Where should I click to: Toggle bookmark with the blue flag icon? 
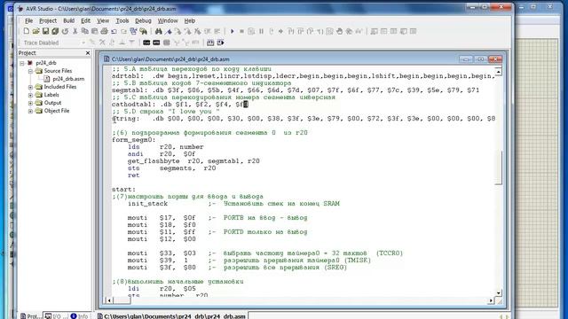click(169, 32)
